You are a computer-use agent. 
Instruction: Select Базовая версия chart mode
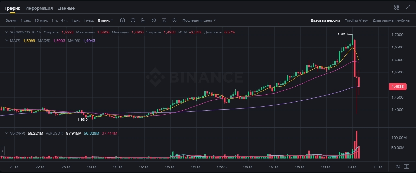pos(325,20)
